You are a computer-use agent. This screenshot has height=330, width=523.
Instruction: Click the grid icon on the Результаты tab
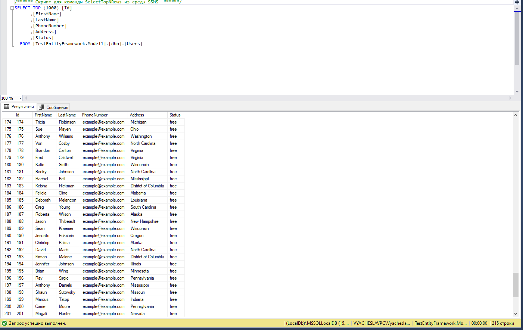pyautogui.click(x=6, y=107)
